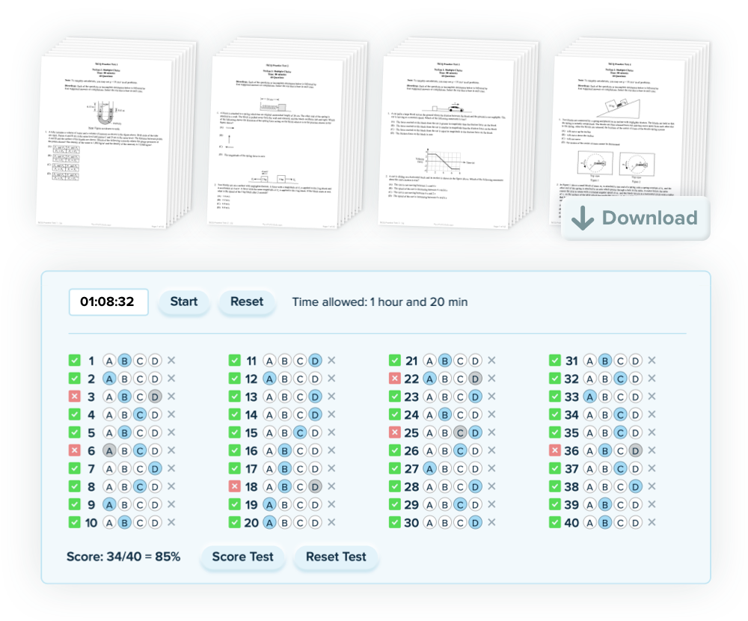Click the Score Test button
Viewport: 748px width, 621px height.
point(243,557)
